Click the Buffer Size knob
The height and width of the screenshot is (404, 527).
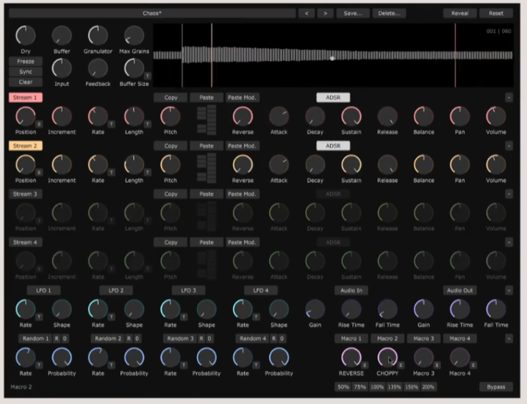coord(134,68)
